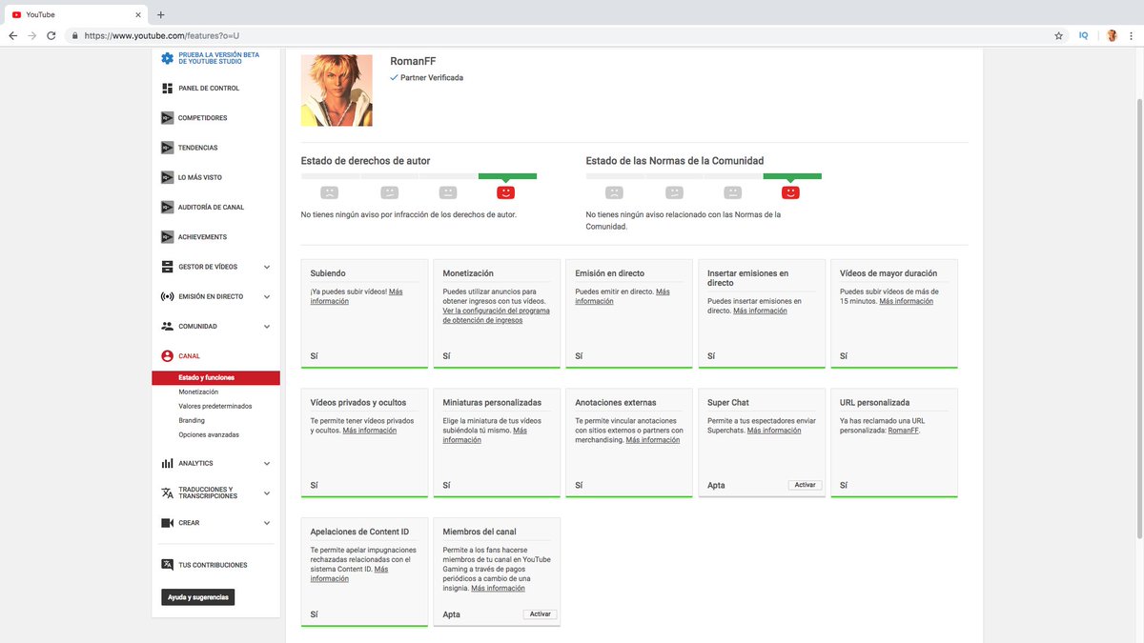Click the red Canal account icon
The height and width of the screenshot is (643, 1144).
click(168, 356)
